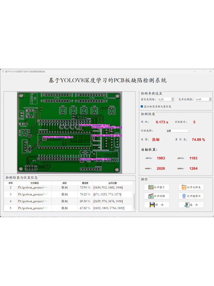Click the app icon in title bar
214x286 pixels.
3,71
